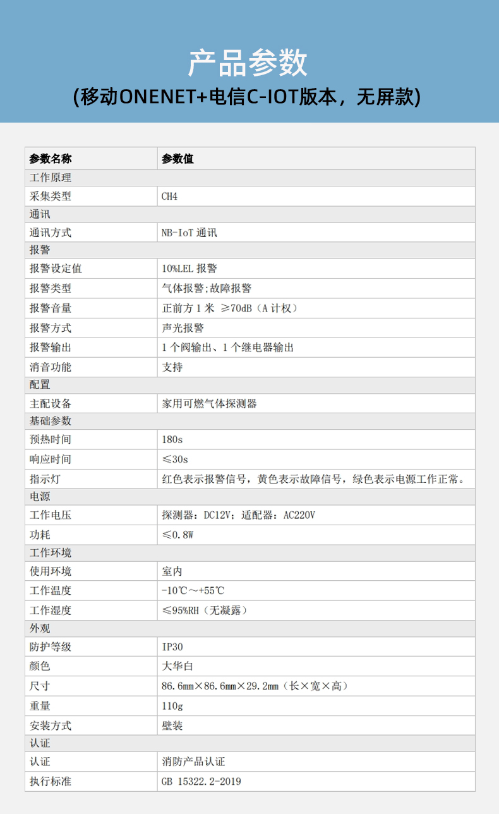Click the 气体报警;故障报警 value

[x=207, y=288]
